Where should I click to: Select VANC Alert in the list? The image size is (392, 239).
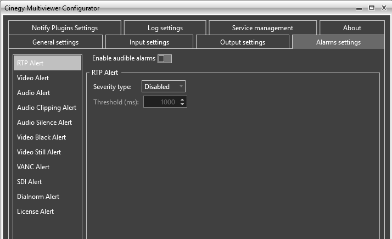click(x=48, y=167)
